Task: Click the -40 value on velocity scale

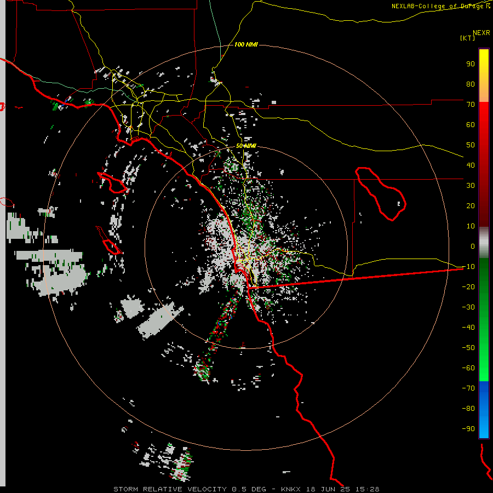Action: coord(468,328)
